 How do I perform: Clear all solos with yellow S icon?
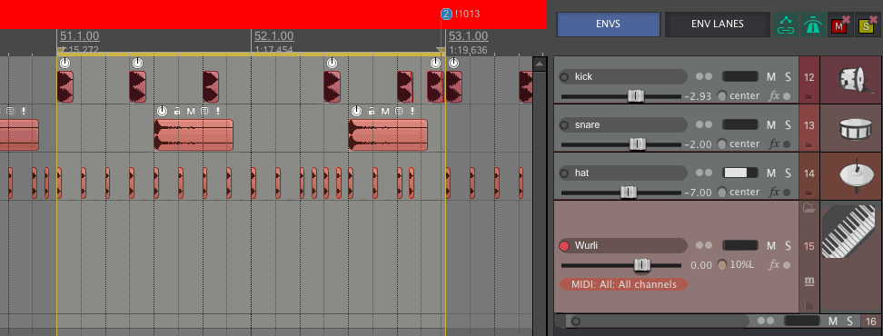pyautogui.click(x=866, y=25)
